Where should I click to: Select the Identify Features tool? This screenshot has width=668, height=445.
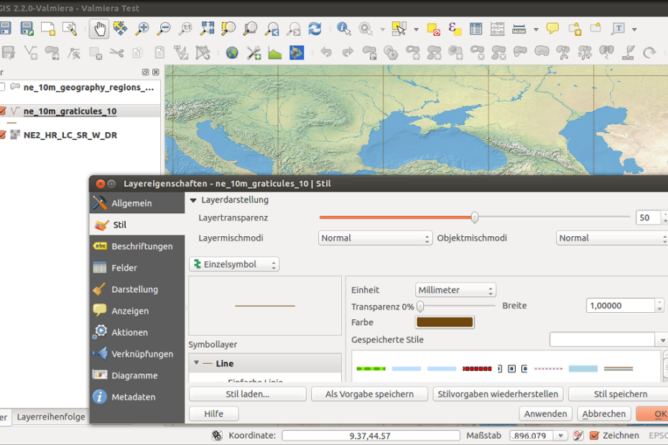[343, 29]
